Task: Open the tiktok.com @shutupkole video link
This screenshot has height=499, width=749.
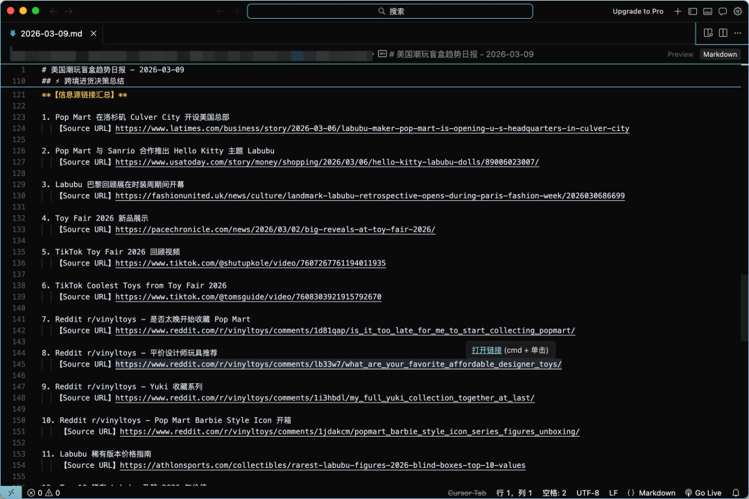Action: pyautogui.click(x=250, y=263)
